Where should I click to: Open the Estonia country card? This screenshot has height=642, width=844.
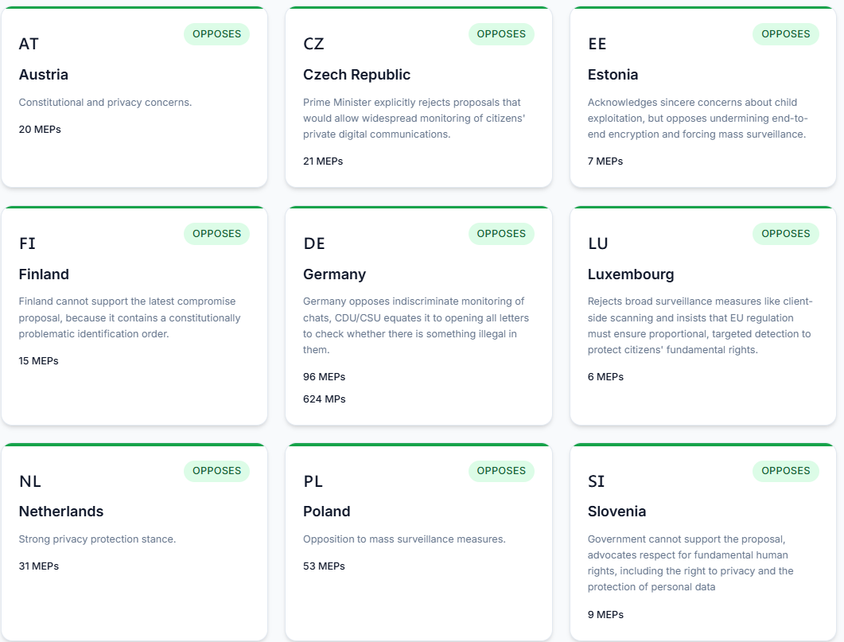pyautogui.click(x=613, y=75)
